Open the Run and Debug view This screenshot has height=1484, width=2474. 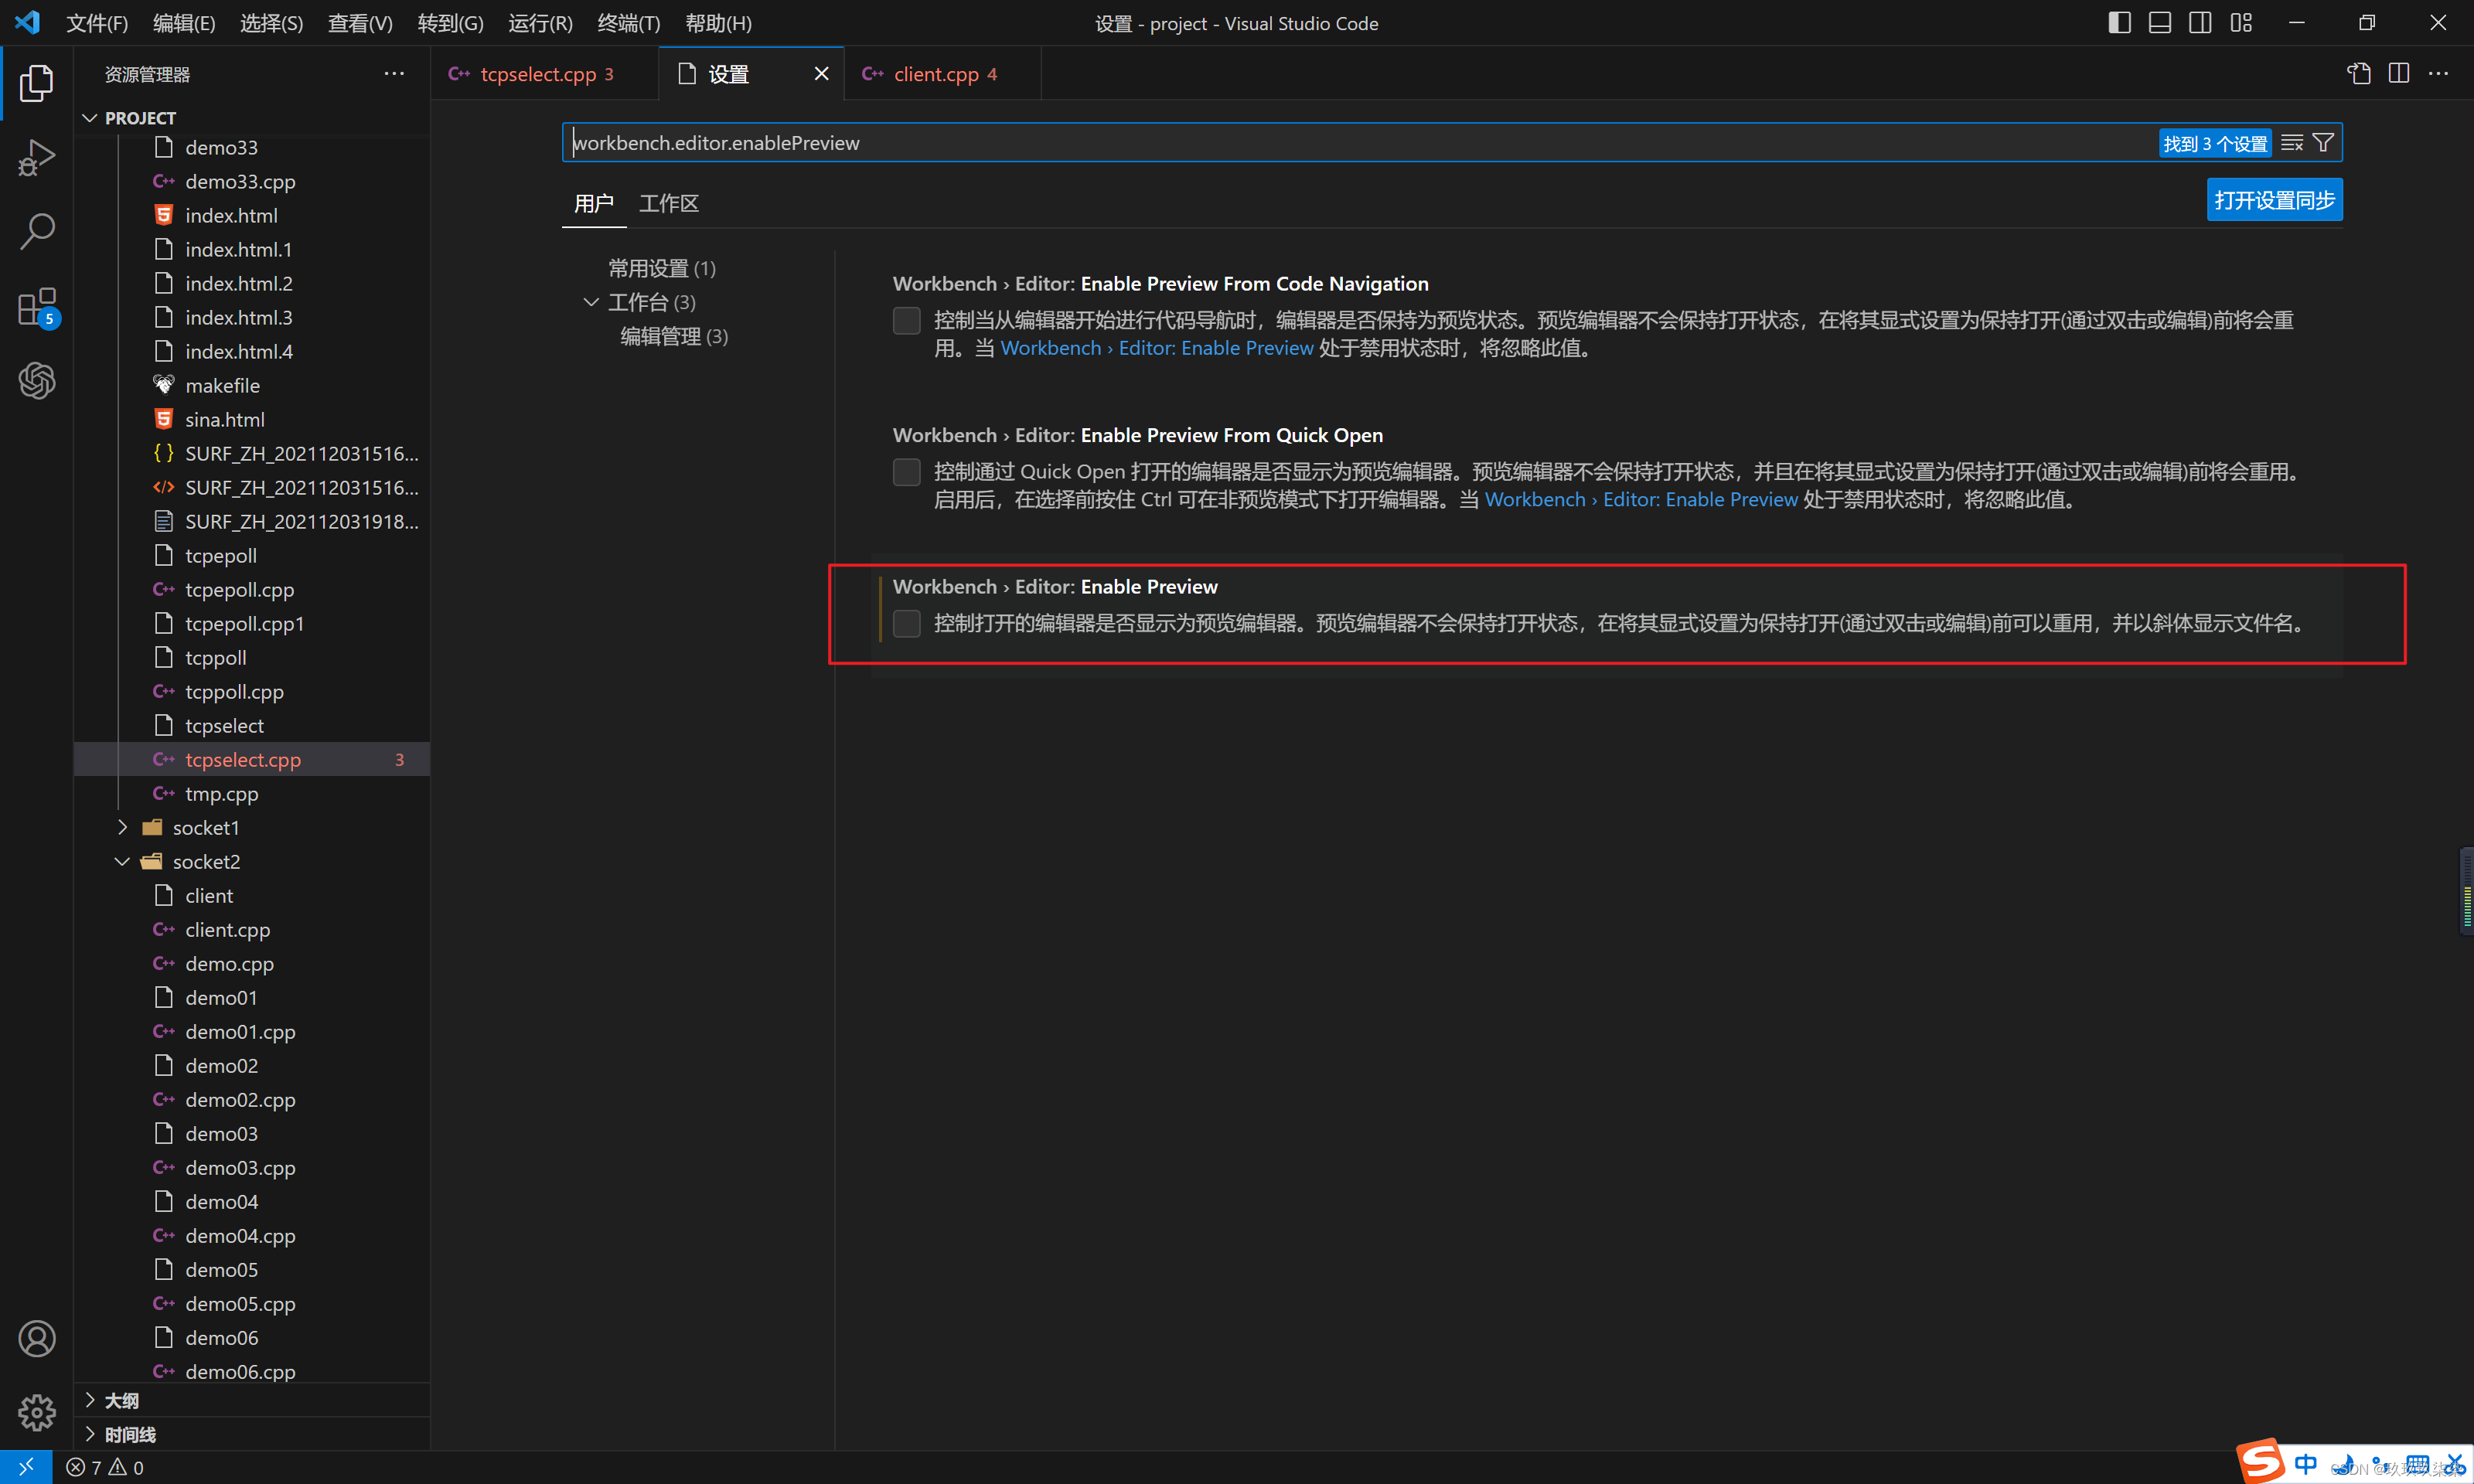pos(37,157)
